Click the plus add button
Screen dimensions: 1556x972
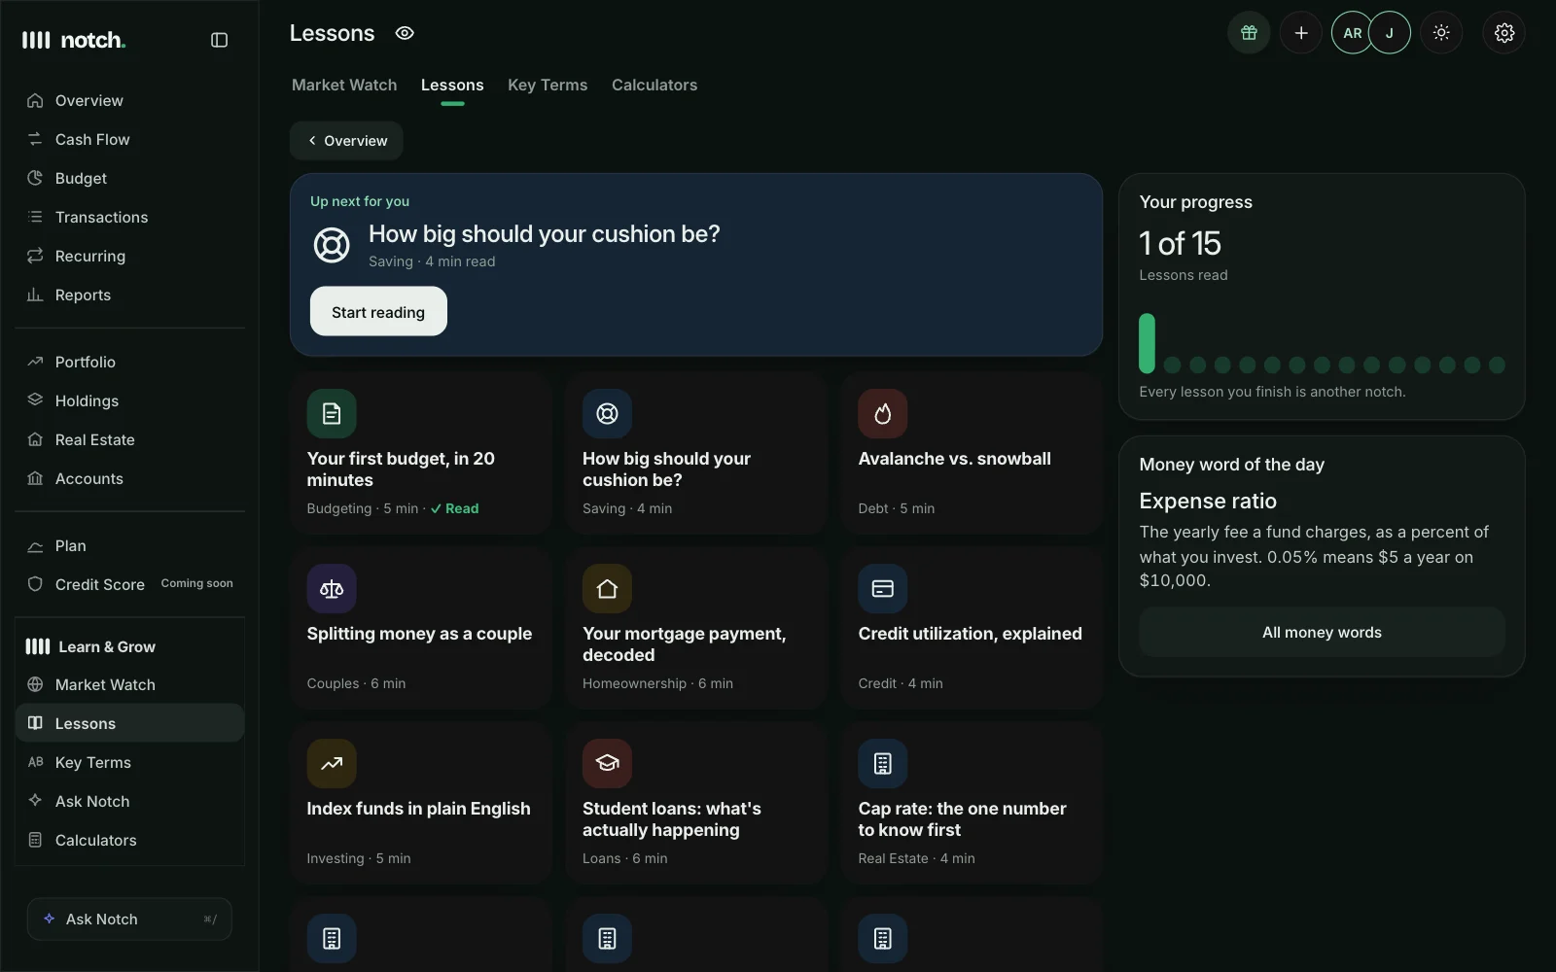[x=1301, y=33]
